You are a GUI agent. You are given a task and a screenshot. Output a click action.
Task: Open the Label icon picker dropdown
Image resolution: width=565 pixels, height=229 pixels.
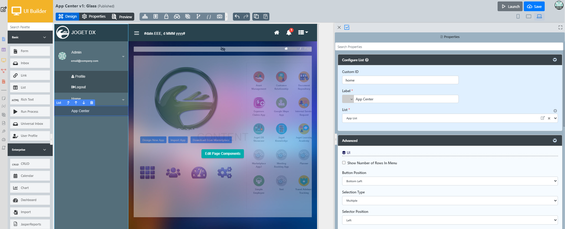pyautogui.click(x=348, y=99)
